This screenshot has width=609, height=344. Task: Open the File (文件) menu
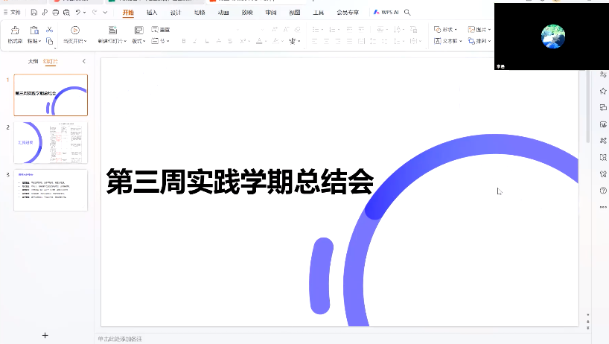[x=12, y=13]
